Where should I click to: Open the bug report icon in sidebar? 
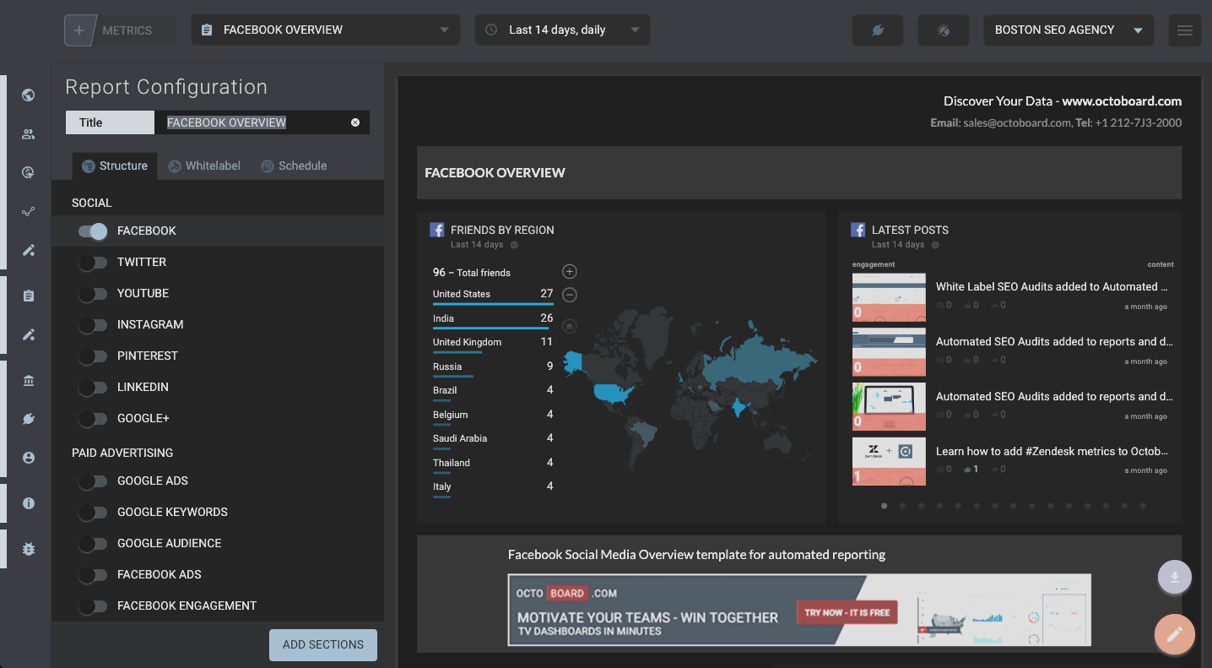click(29, 549)
